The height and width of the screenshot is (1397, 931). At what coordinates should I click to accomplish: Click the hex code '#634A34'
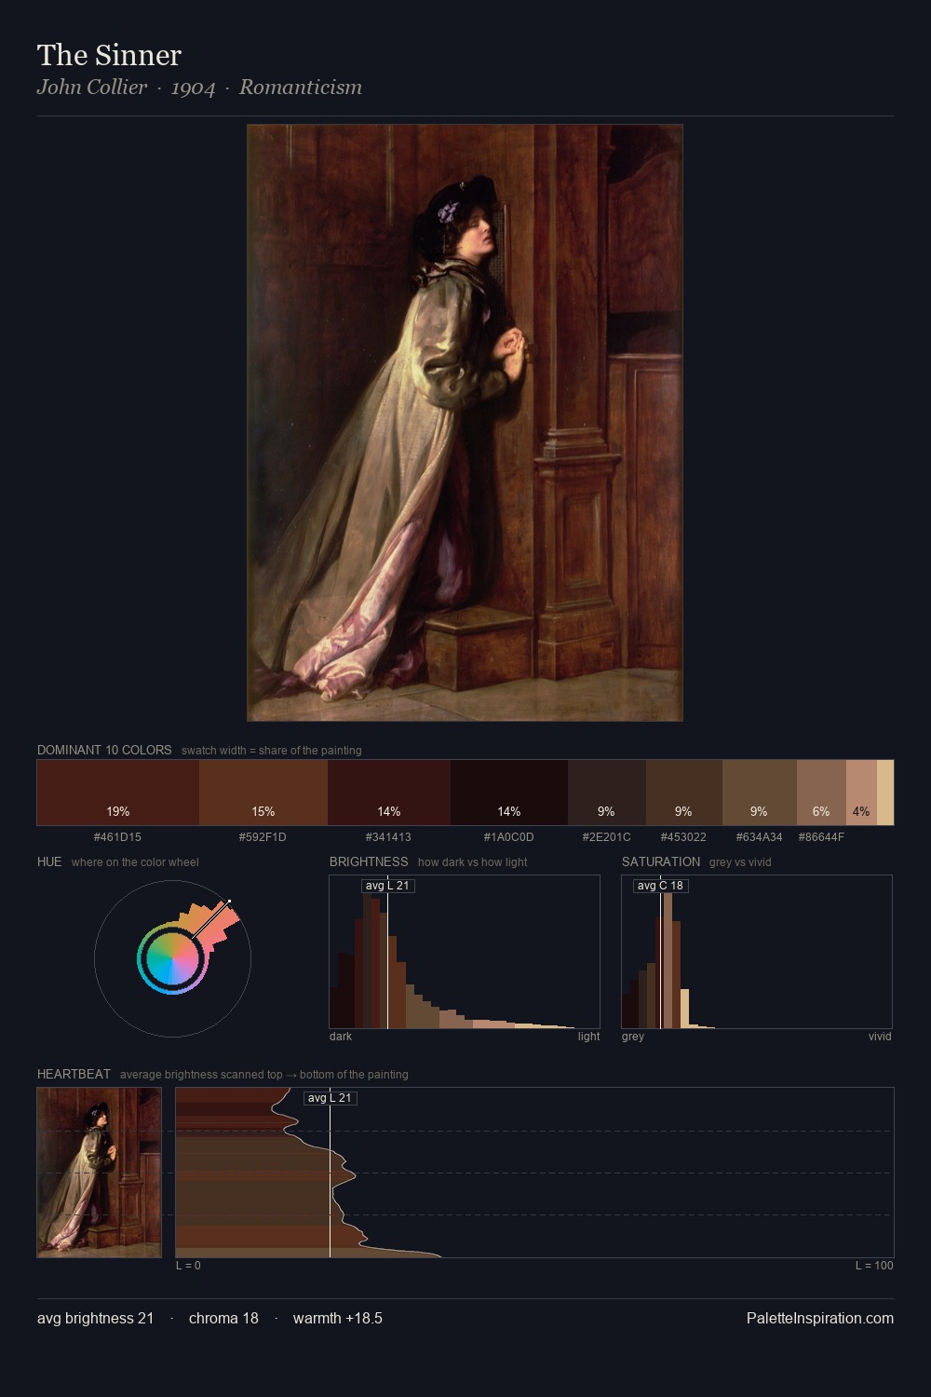[760, 837]
